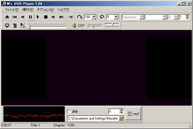Click the folder browse icon by path
This screenshot has height=129, width=193.
tap(121, 118)
